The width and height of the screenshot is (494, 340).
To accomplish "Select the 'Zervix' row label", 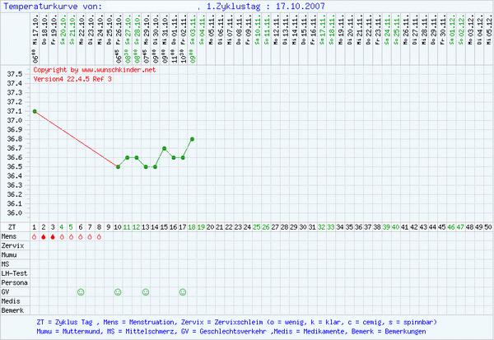I will pos(12,245).
